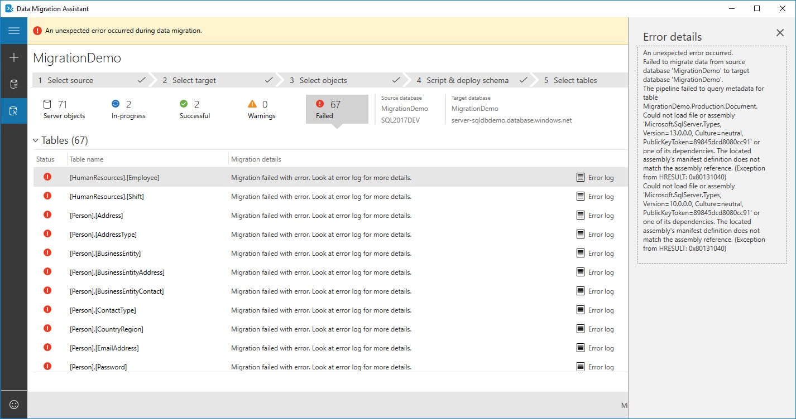Click the feedback smiley icon at bottom left

pyautogui.click(x=14, y=404)
